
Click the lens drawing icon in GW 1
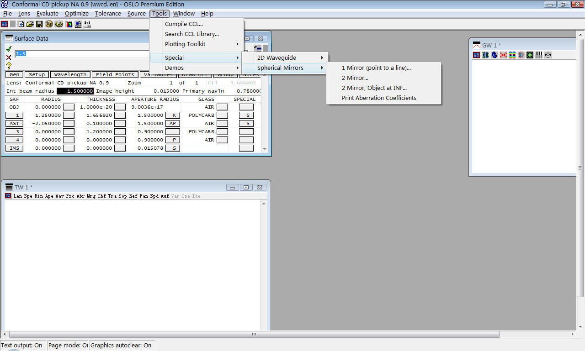pos(485,55)
